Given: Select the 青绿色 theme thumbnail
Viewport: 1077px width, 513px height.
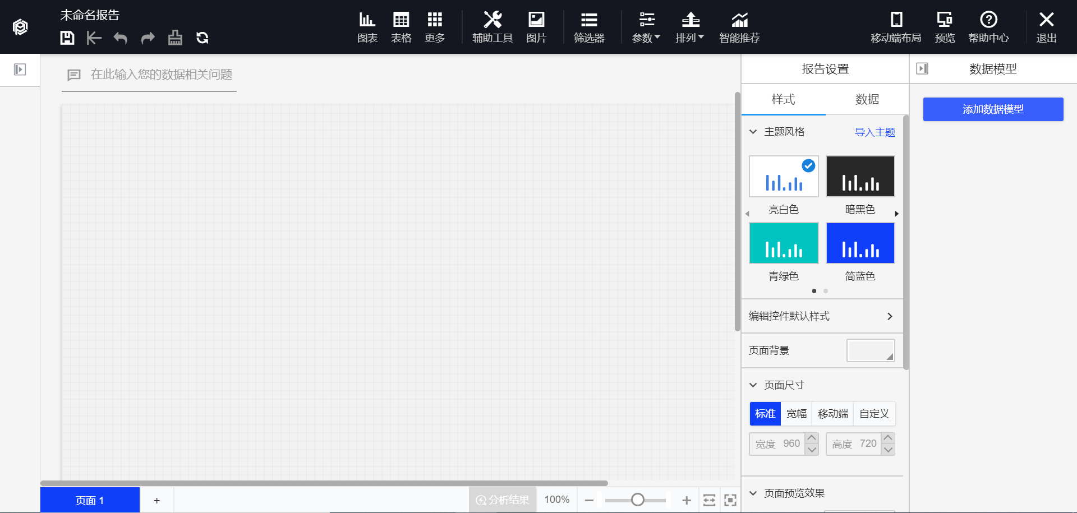Looking at the screenshot, I should click(784, 243).
